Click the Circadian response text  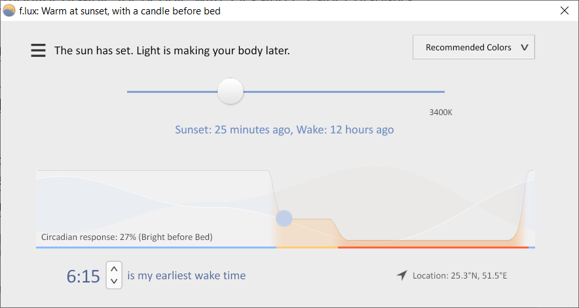click(x=126, y=237)
